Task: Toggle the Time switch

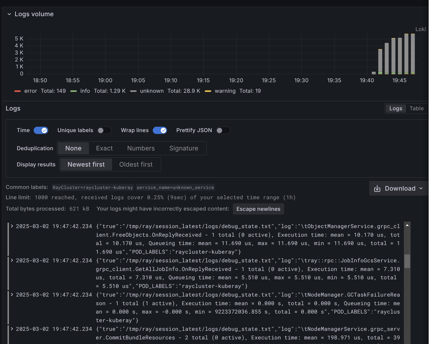Action: tap(41, 130)
